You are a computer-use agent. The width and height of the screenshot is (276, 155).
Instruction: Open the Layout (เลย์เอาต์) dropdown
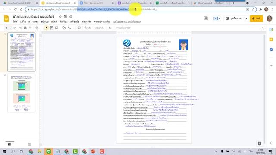tap(100, 28)
